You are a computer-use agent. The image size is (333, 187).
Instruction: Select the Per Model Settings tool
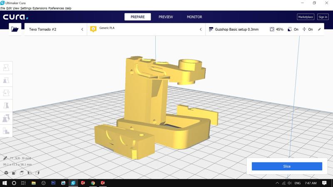click(x=6, y=118)
